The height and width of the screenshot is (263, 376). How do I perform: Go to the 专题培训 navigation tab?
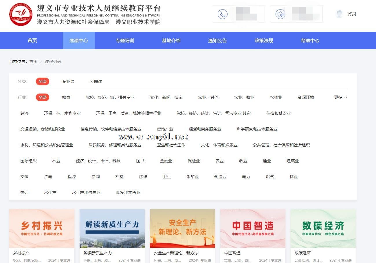pyautogui.click(x=125, y=40)
